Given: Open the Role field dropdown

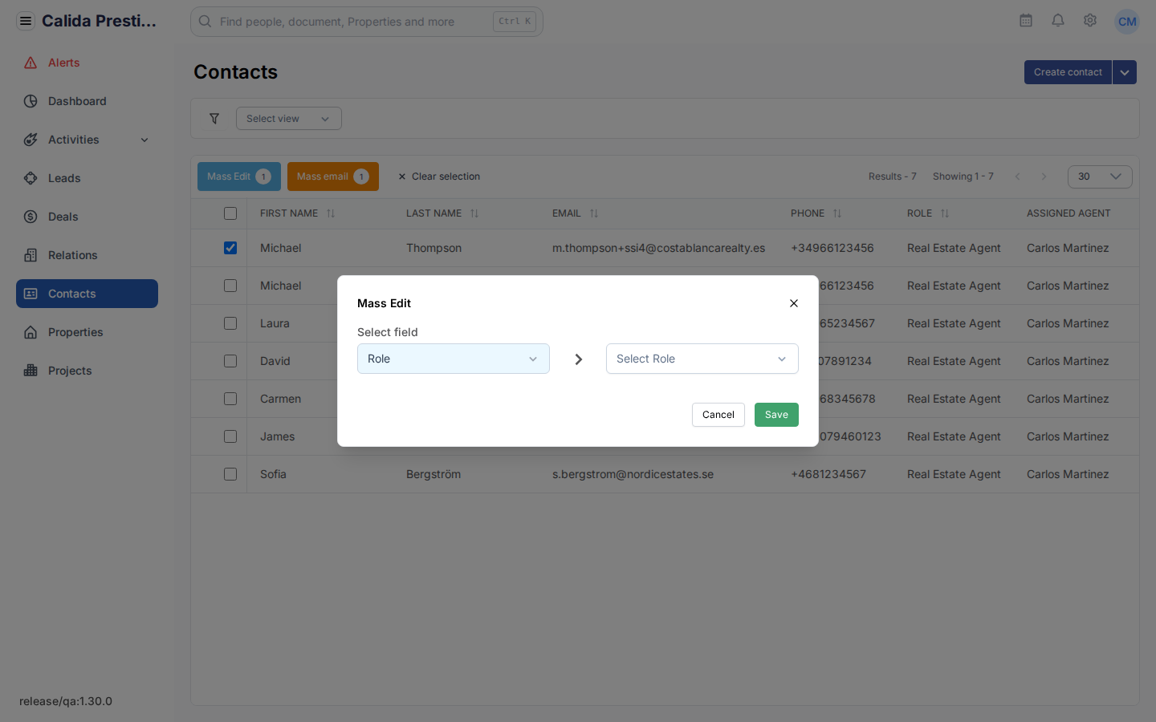Looking at the screenshot, I should coord(454,359).
